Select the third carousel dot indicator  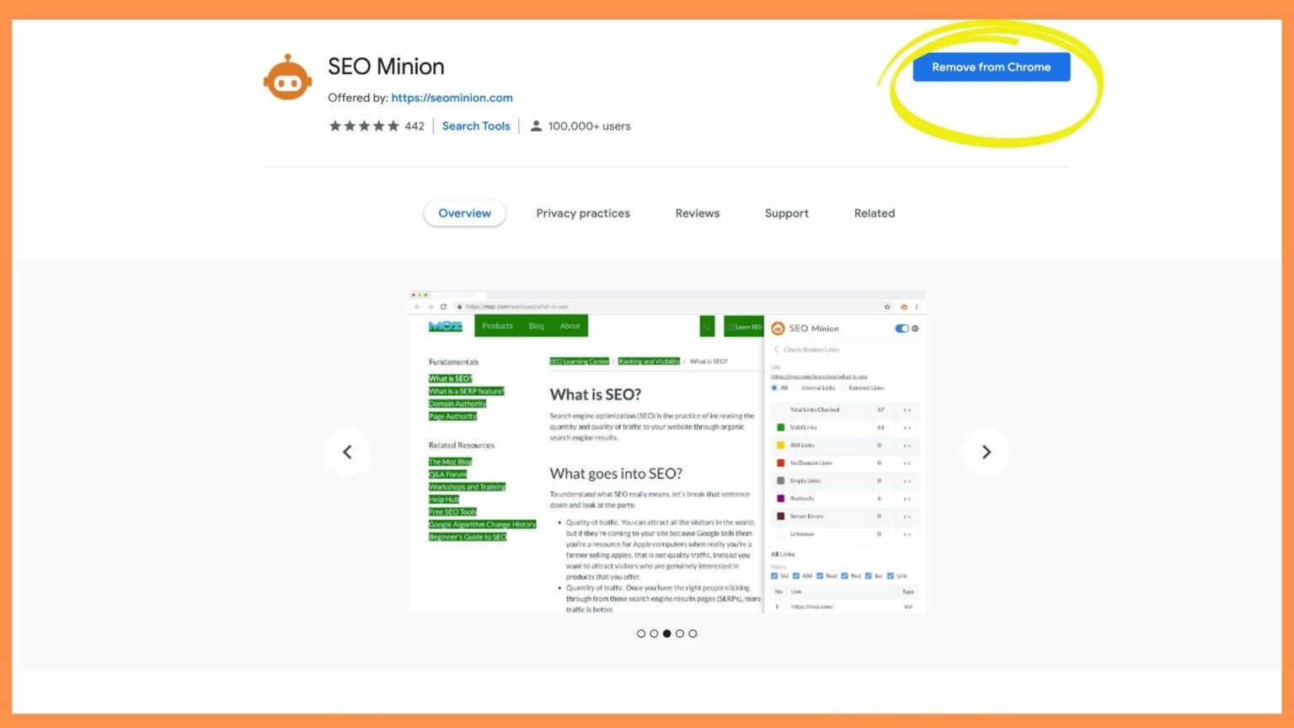pos(667,634)
